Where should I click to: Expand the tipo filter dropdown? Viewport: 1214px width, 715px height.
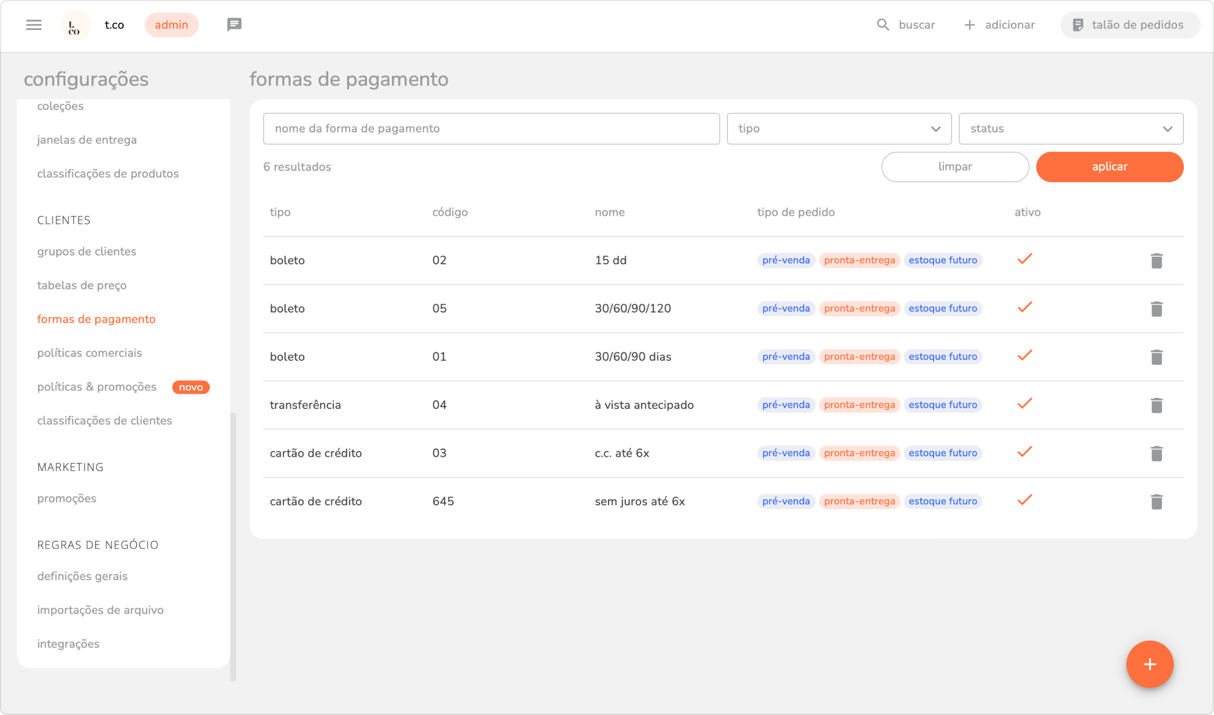(839, 129)
